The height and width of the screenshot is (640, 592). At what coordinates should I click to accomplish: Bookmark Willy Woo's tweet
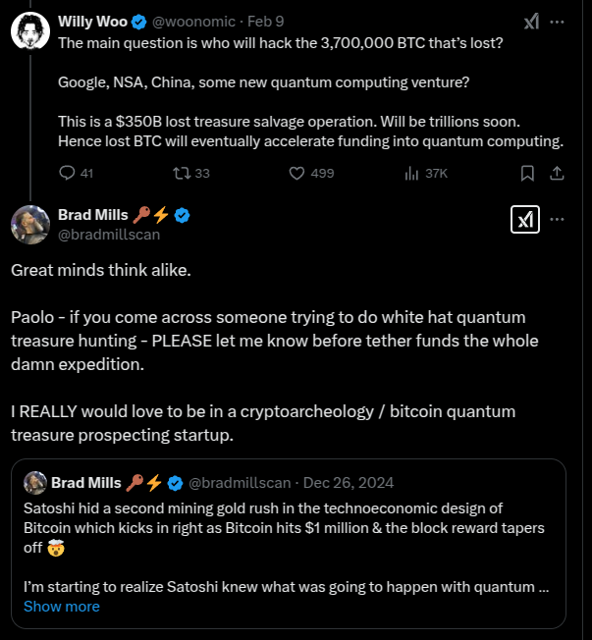coord(527,173)
